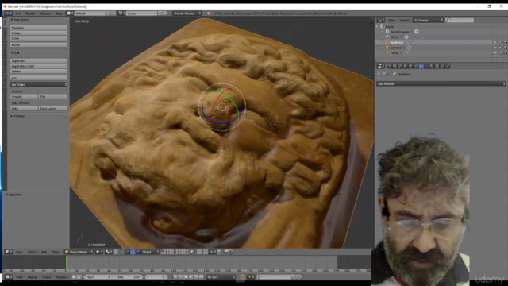Open the No Sync playback dropdown
The image size is (508, 286).
pos(221,277)
